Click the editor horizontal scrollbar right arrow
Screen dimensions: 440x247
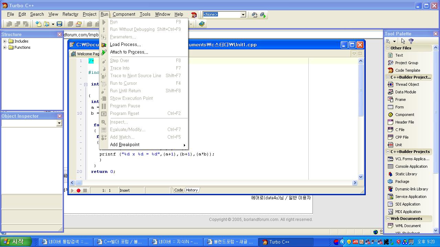(355, 183)
